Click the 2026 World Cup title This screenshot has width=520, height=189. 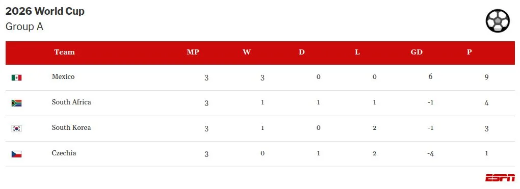coord(45,11)
